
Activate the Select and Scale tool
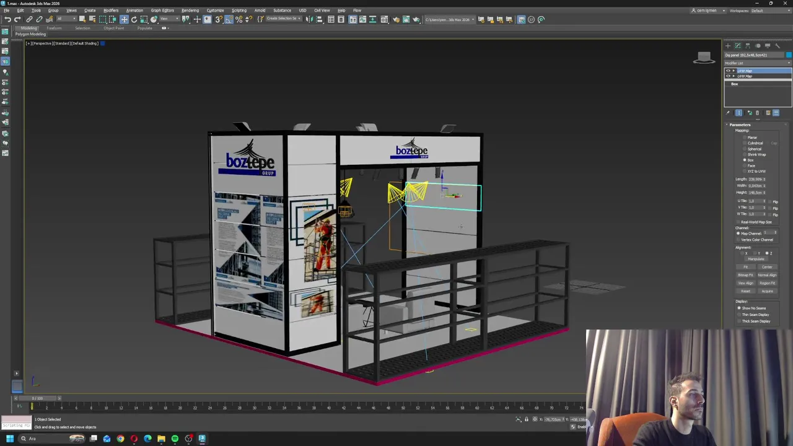pos(144,19)
